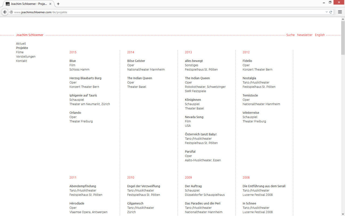This screenshot has width=345, height=216.
Task: Close the Joachim Schloemer browser tab
Action: pyautogui.click(x=50, y=4)
